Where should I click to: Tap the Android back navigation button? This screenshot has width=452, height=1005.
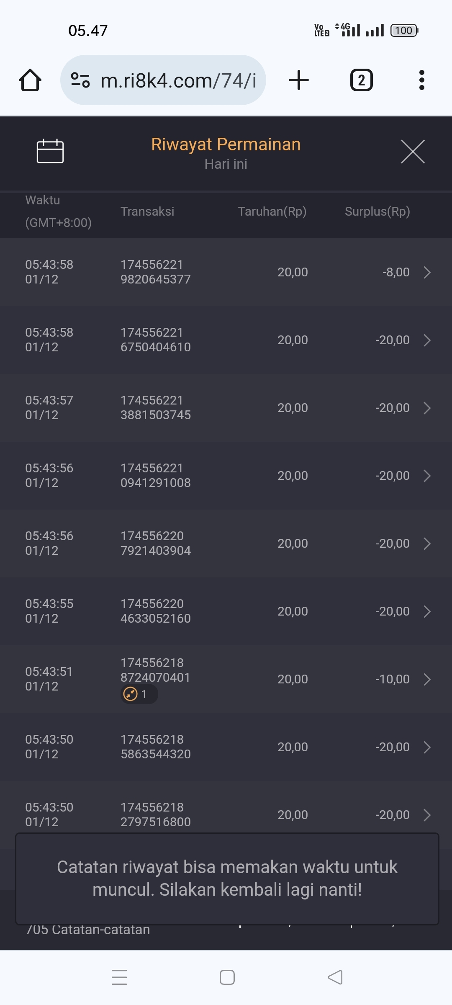click(335, 977)
